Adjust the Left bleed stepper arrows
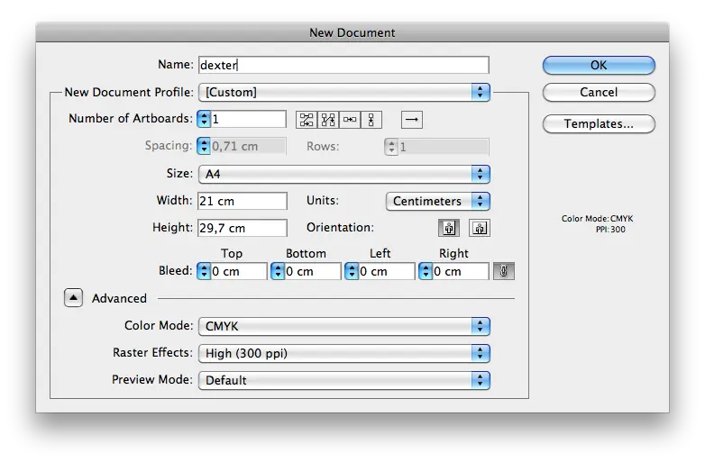Viewport: 705px width, 462px height. (352, 272)
